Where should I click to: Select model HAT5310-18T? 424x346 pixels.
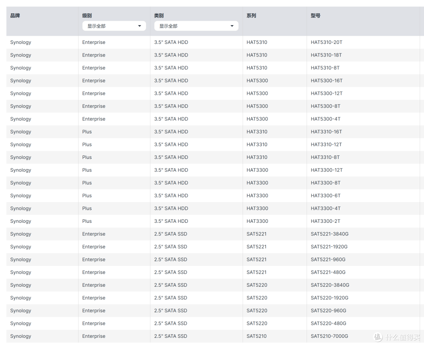point(326,55)
